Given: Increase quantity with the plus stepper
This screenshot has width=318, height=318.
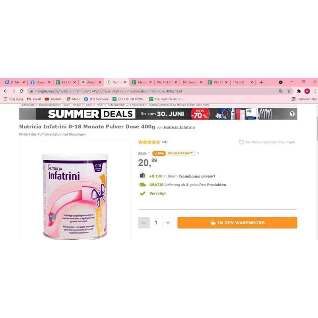Looking at the screenshot, I should click(168, 223).
